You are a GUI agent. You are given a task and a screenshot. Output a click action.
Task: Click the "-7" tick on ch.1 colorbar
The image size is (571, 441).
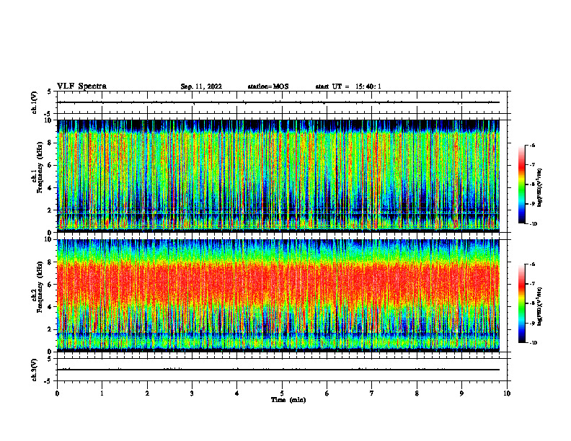(x=532, y=165)
